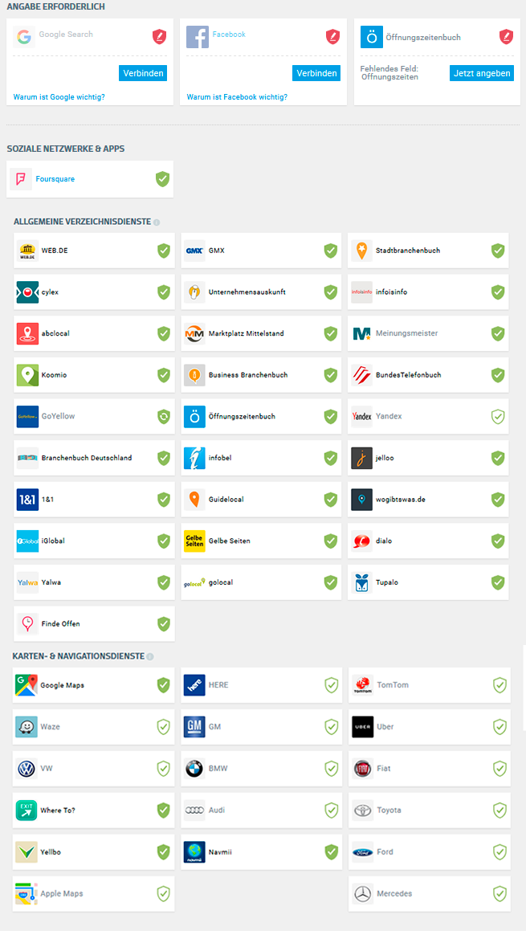Screen dimensions: 526x935
Task: Select the Yalwa listing
Action: point(94,582)
